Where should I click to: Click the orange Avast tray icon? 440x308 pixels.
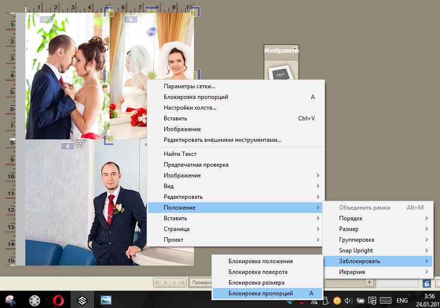click(337, 301)
